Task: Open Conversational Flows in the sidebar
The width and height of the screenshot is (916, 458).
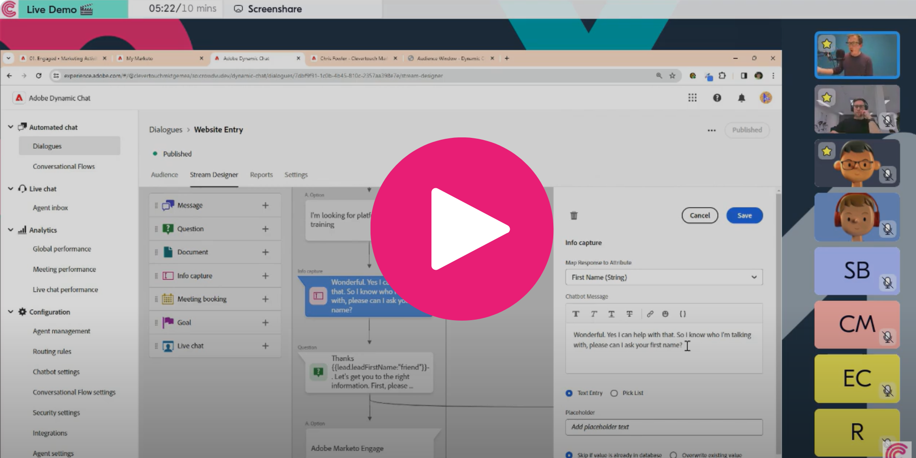Action: [x=64, y=166]
